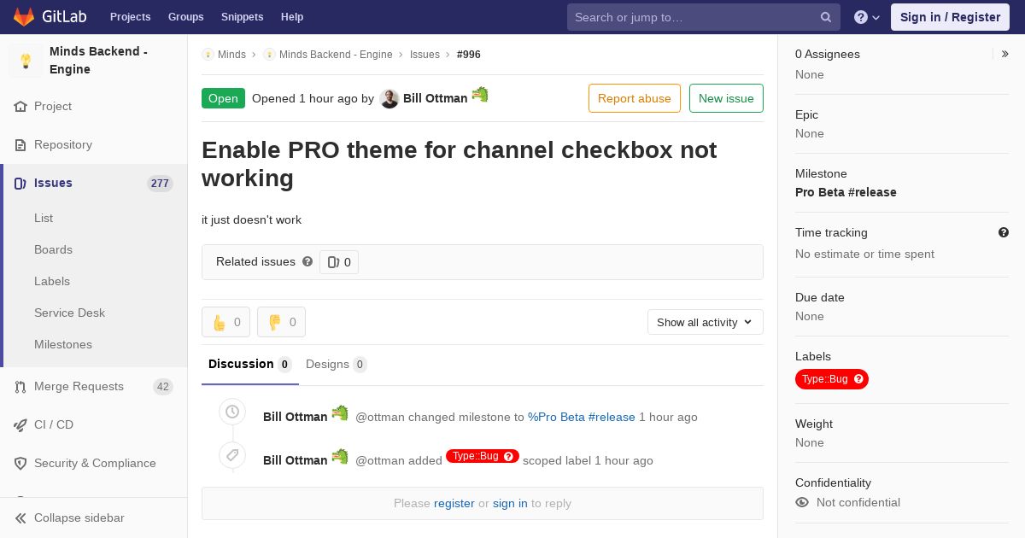Screen dimensions: 1025x538
Task: Click the sign in link in reply box
Action: pyautogui.click(x=510, y=503)
